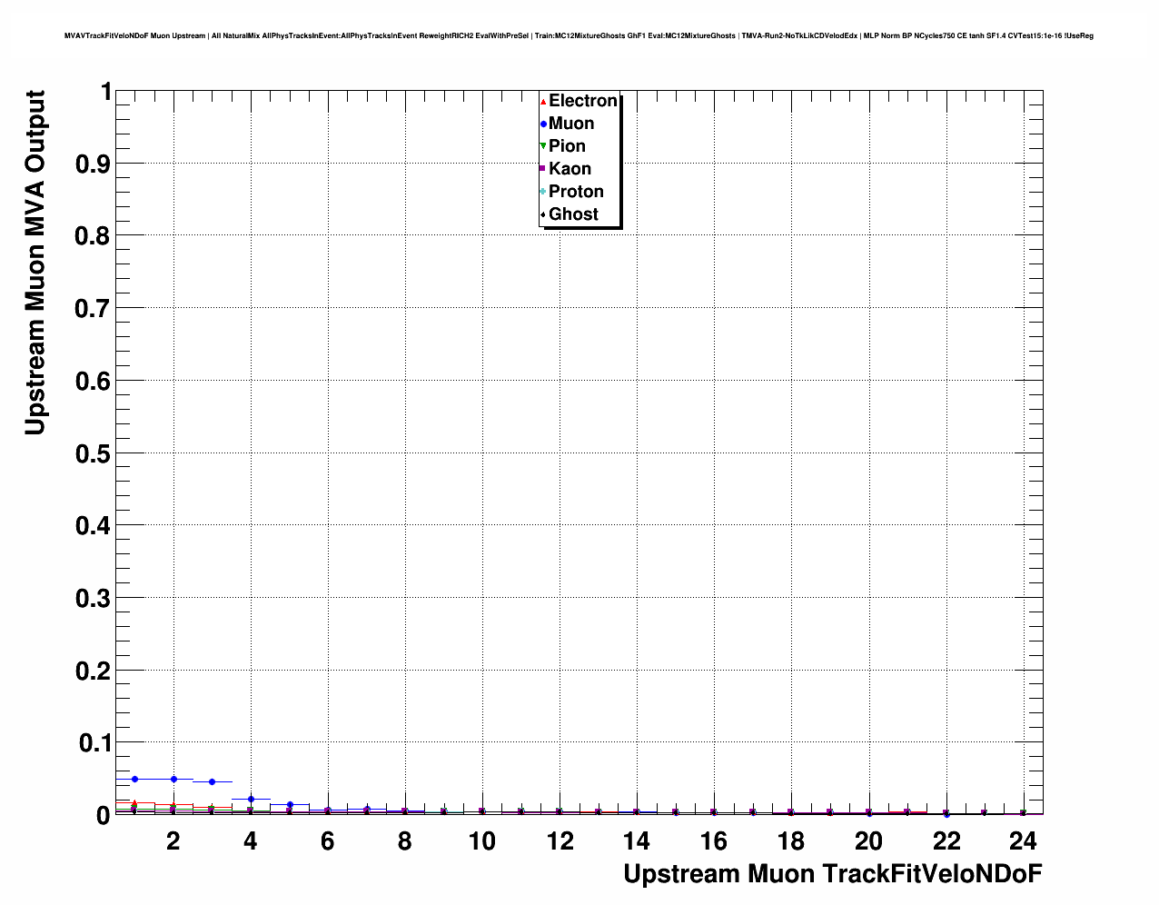The width and height of the screenshot is (1159, 905).
Task: Click the plot title text at top
Action: (579, 36)
